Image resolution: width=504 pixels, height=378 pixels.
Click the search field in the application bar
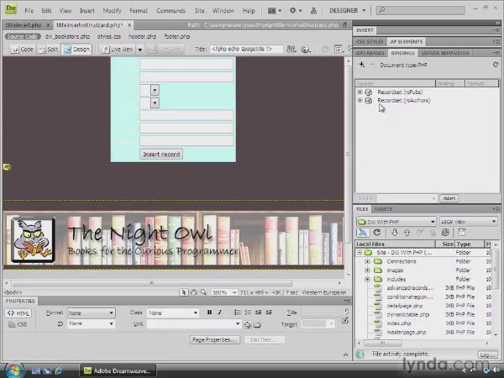(421, 10)
